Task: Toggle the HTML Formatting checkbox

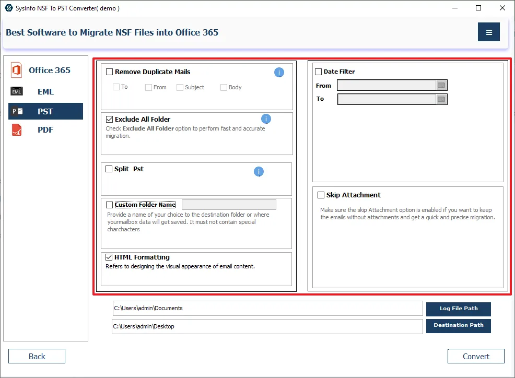Action: click(109, 257)
